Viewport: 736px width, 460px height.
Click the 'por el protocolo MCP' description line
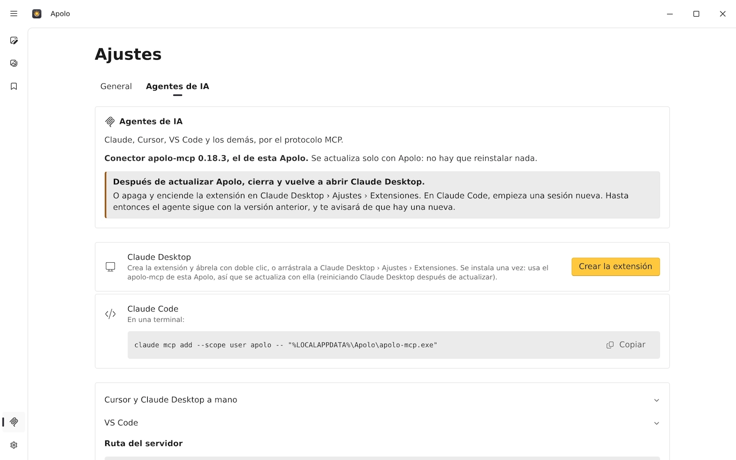(224, 140)
